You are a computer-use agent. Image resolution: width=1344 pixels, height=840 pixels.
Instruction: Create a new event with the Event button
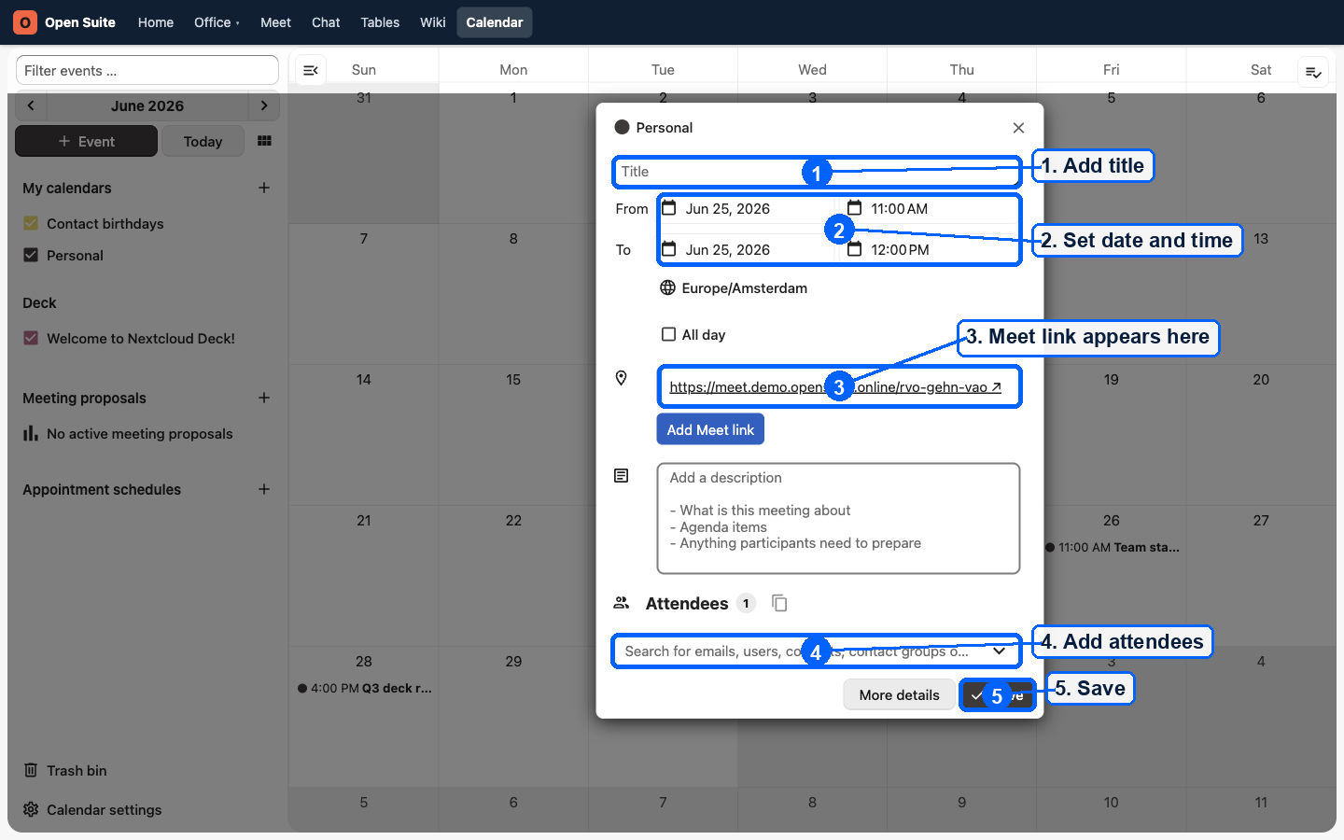point(86,141)
